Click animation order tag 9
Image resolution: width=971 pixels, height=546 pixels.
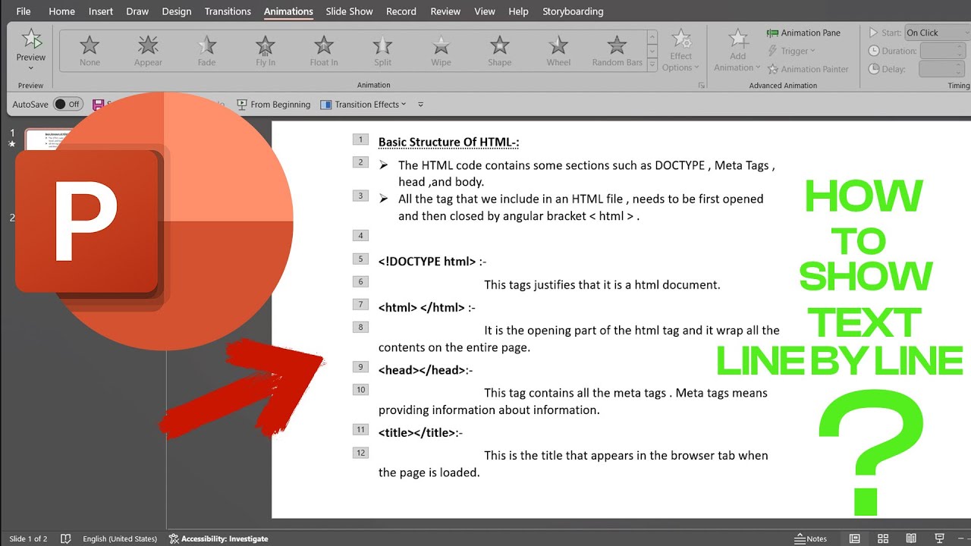coord(361,367)
